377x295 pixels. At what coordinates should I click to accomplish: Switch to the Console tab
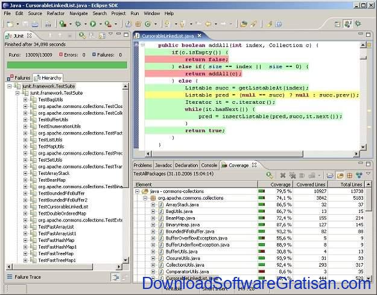coord(209,165)
